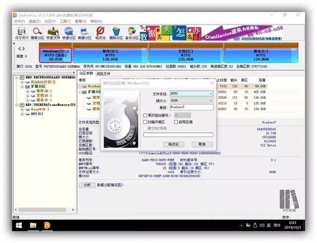Select the 60.0GB row in the partition table
Viewport: 317px width, 243px height.
point(172,86)
